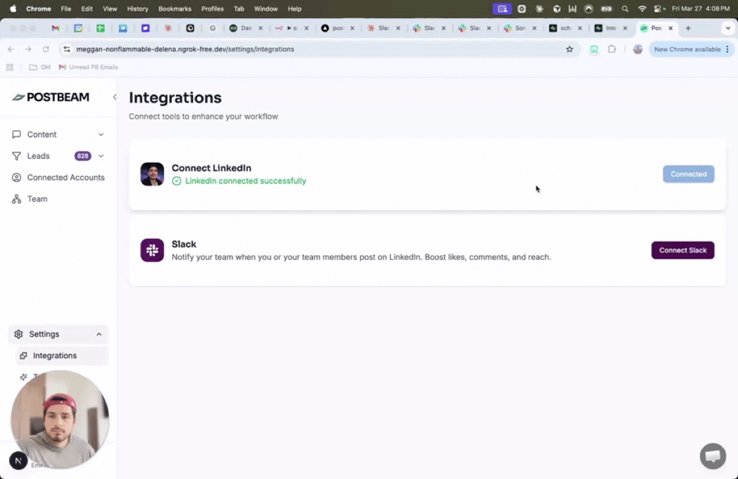738x479 pixels.
Task: Switch to the posi tab
Action: (x=338, y=28)
